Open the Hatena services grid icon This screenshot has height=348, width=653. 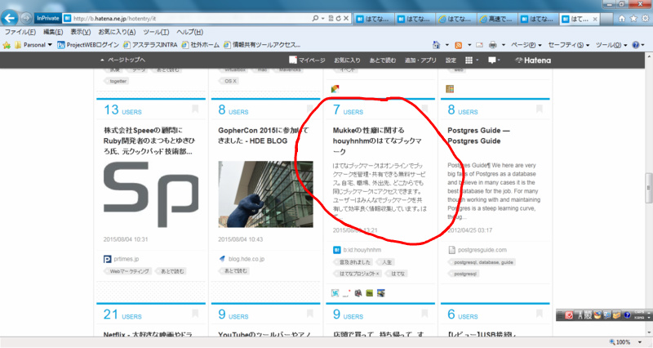tap(469, 60)
